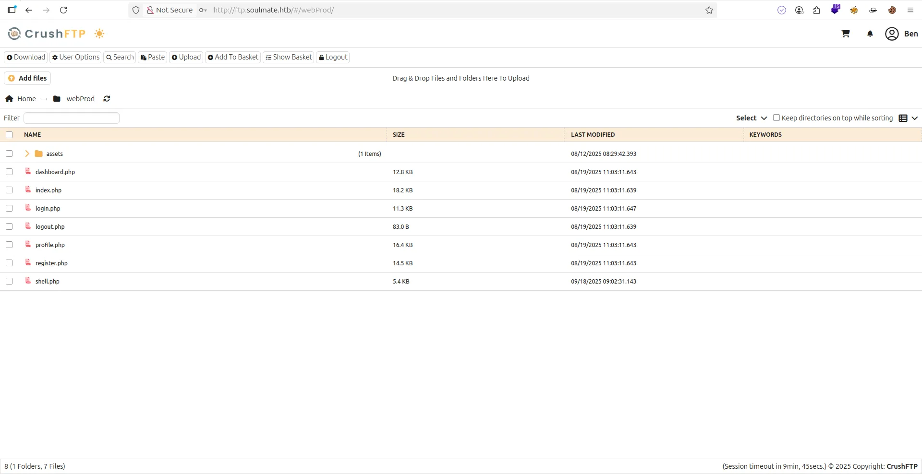Bookmark this page with star icon

tap(709, 10)
